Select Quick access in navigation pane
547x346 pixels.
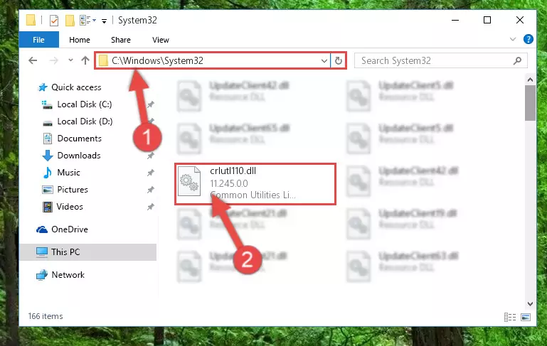click(x=76, y=87)
